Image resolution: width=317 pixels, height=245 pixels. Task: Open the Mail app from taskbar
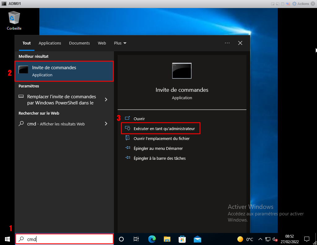[x=198, y=239]
